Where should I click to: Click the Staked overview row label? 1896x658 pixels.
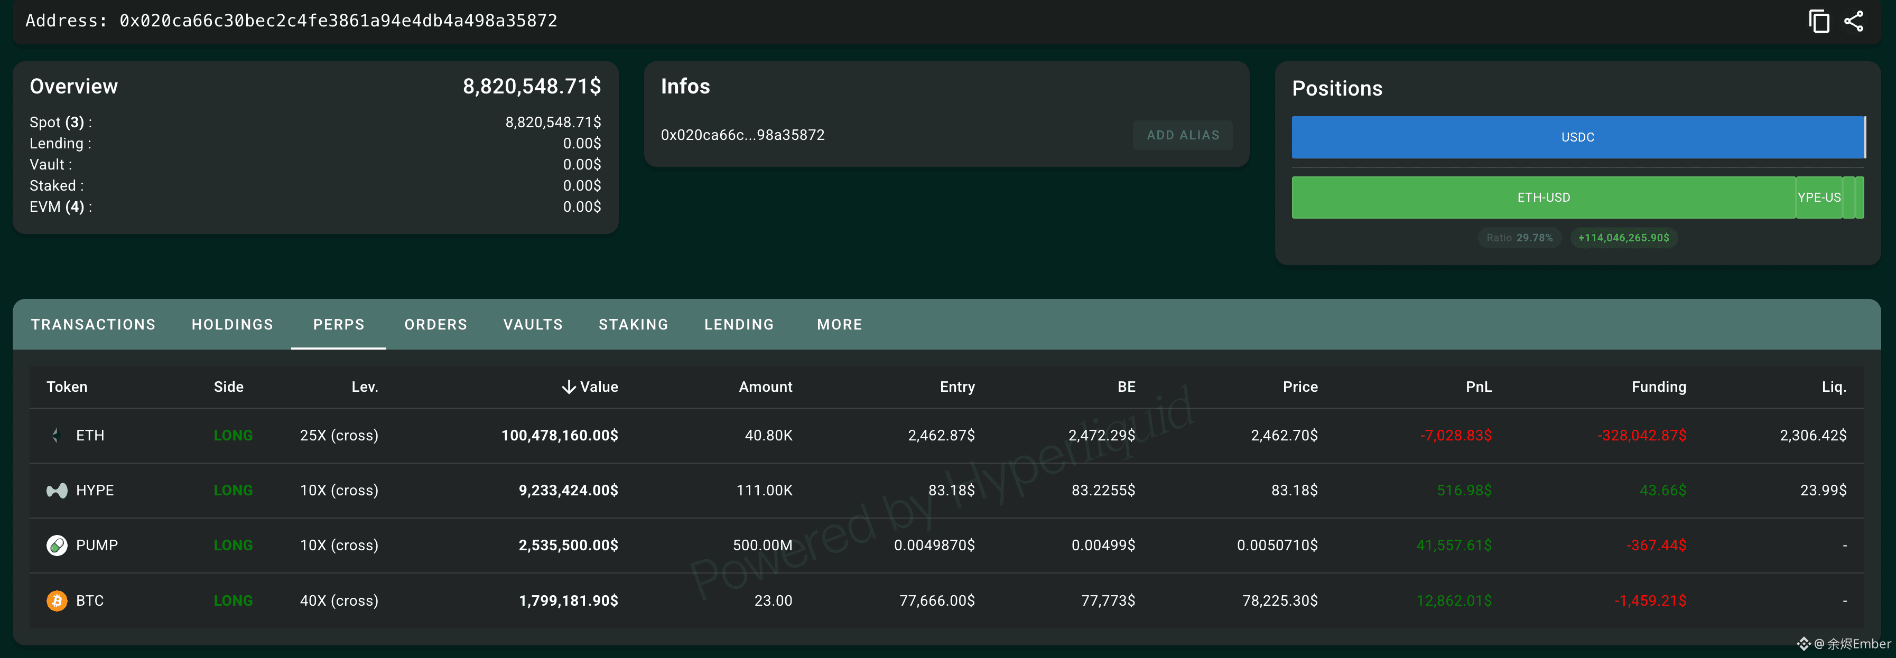[57, 185]
